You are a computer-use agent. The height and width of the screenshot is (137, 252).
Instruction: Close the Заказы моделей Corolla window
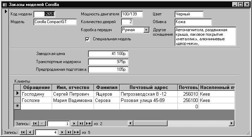point(247,5)
